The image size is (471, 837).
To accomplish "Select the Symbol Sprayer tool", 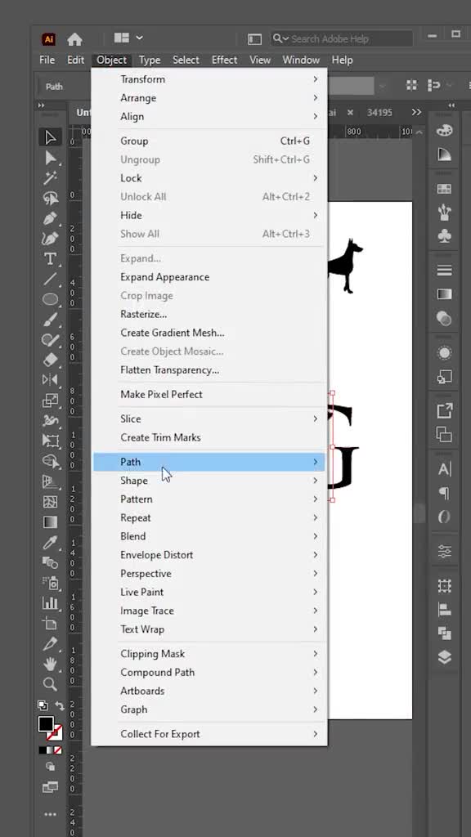I will (x=50, y=583).
